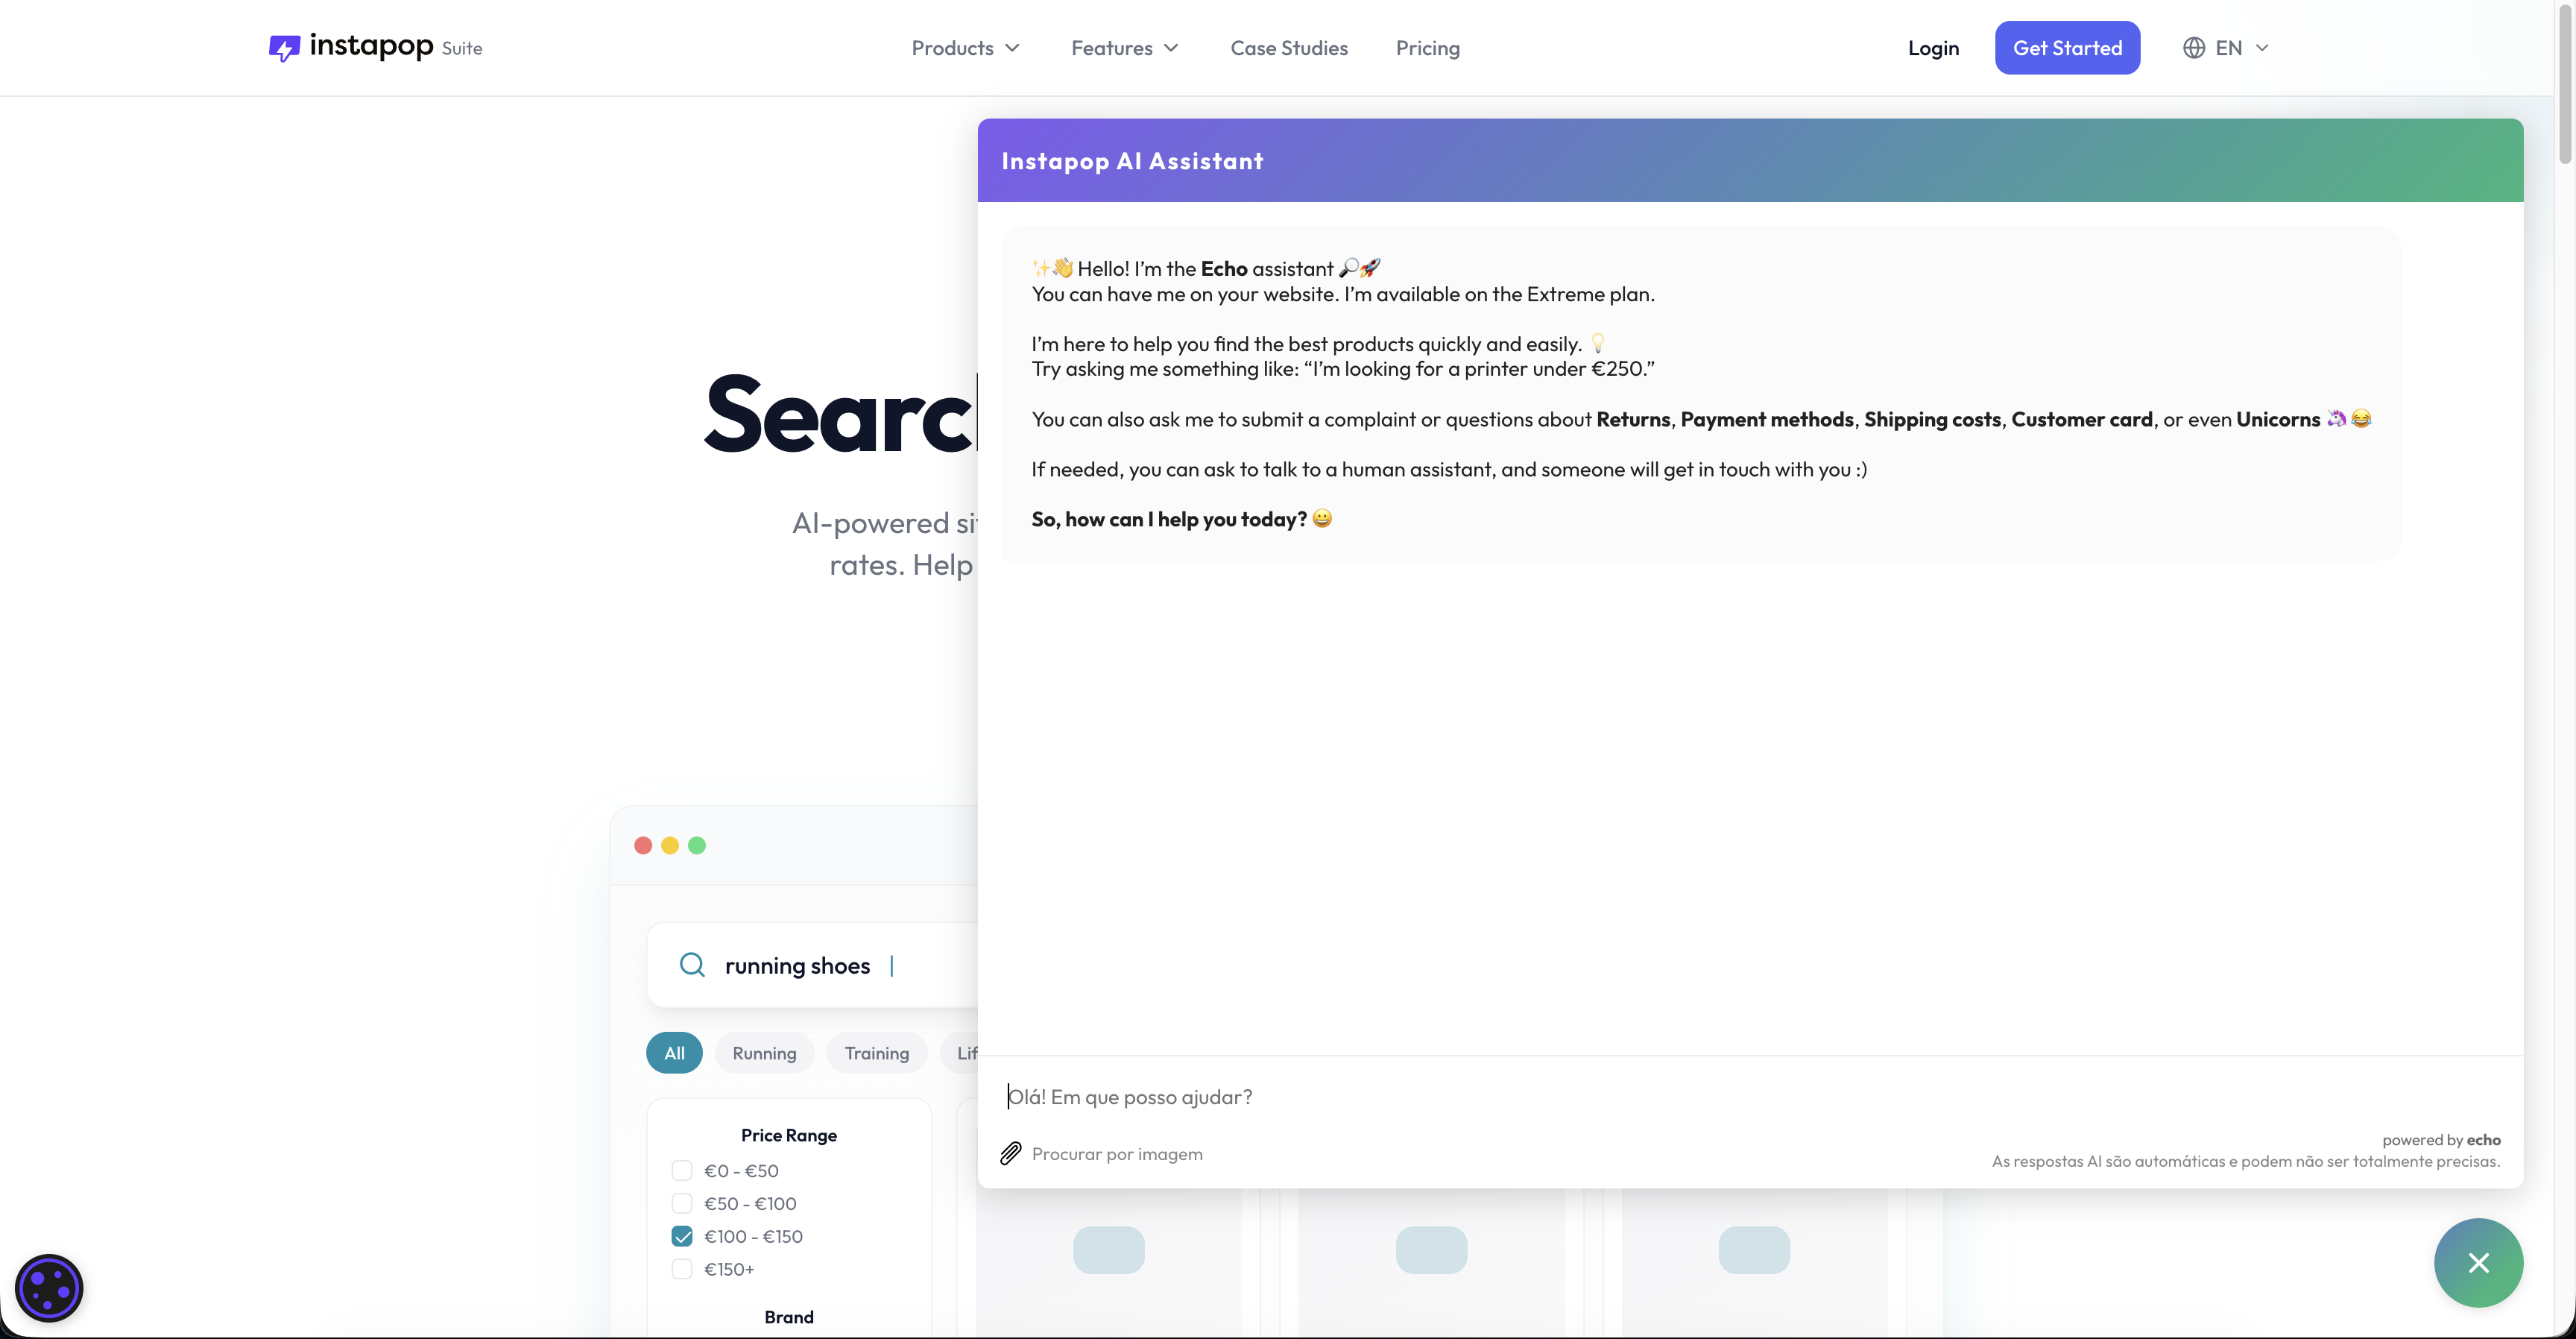Go to Case Studies page
Viewport: 2576px width, 1339px height.
coord(1288,48)
